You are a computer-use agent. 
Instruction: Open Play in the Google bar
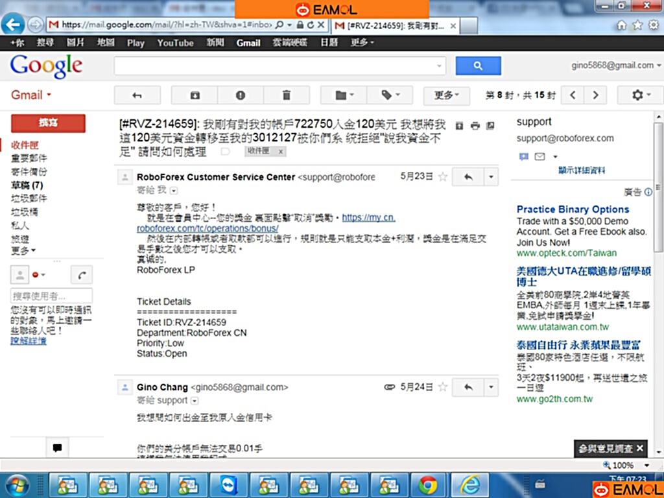point(136,43)
